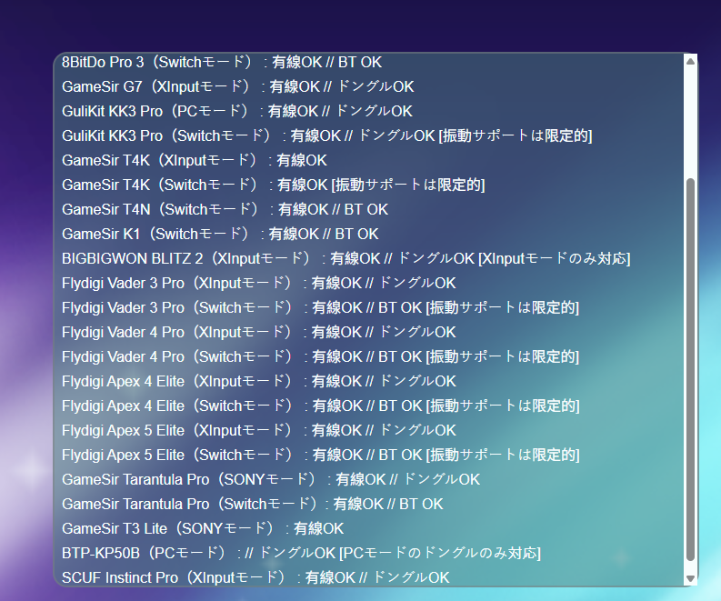Select Flydigi Apex 5 Elite Switchモード line

[321, 456]
